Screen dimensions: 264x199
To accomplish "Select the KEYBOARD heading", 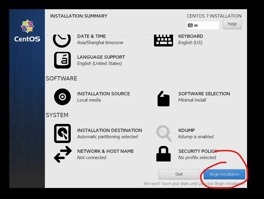I will point(191,36).
